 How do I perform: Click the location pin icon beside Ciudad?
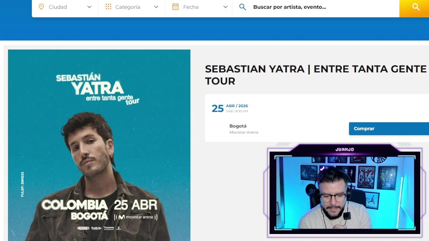click(x=41, y=7)
